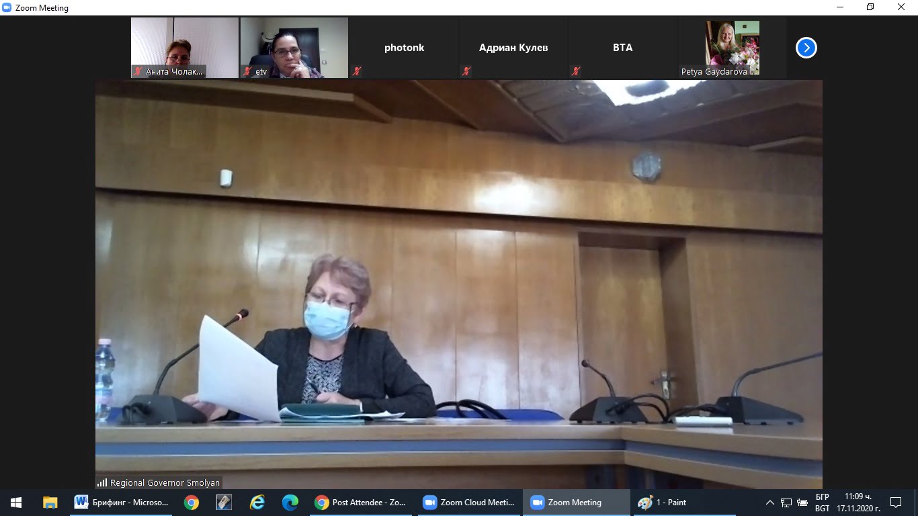Click muted mic icon on etv tile
This screenshot has height=516, width=918.
coord(247,71)
